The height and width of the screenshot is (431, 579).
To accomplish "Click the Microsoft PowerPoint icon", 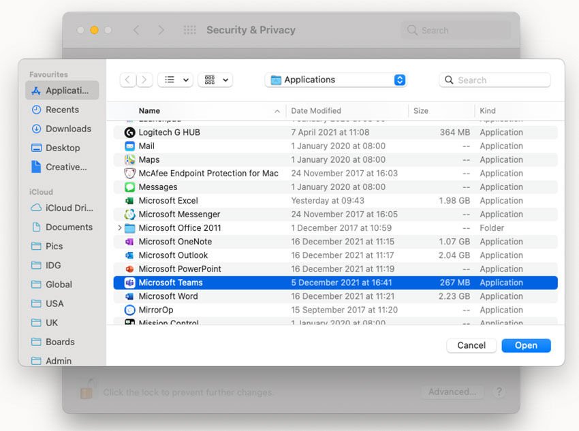I will [x=129, y=269].
